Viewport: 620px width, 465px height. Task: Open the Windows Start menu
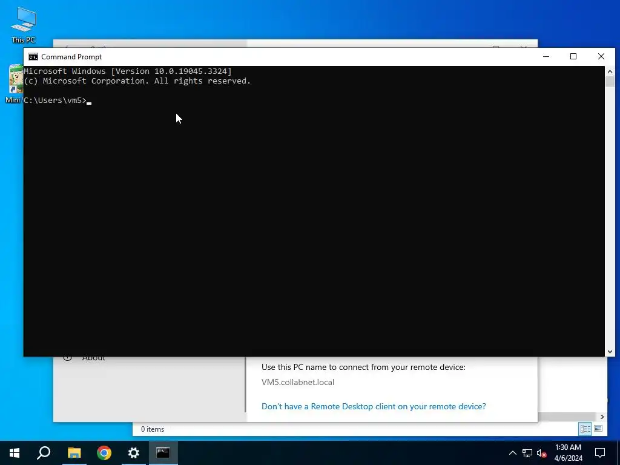(15, 453)
